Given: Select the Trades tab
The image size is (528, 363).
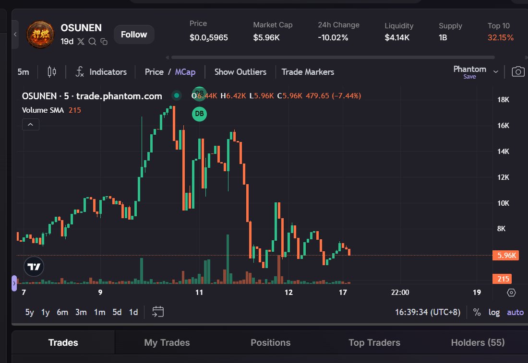Looking at the screenshot, I should pyautogui.click(x=63, y=342).
